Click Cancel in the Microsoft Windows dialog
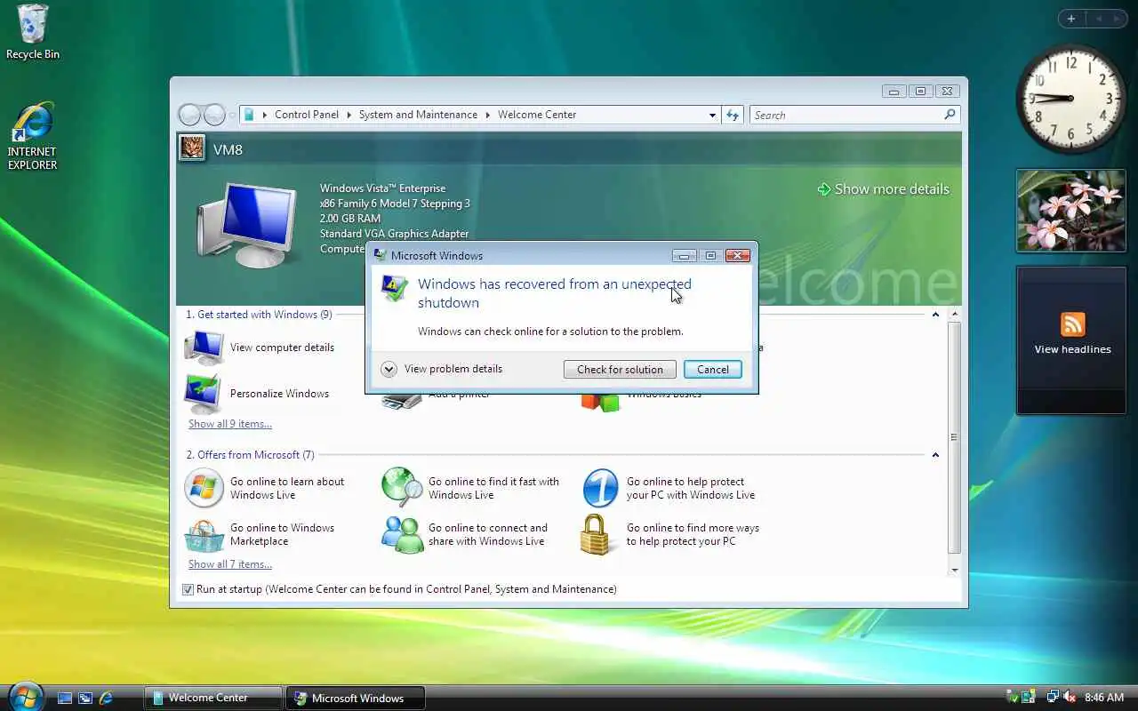The height and width of the screenshot is (711, 1138). (x=712, y=370)
